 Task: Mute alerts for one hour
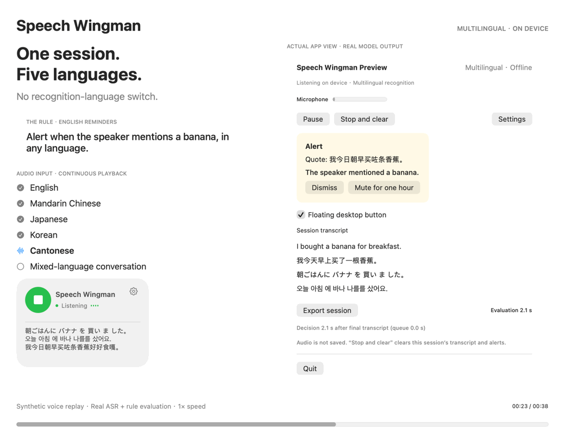pyautogui.click(x=384, y=188)
